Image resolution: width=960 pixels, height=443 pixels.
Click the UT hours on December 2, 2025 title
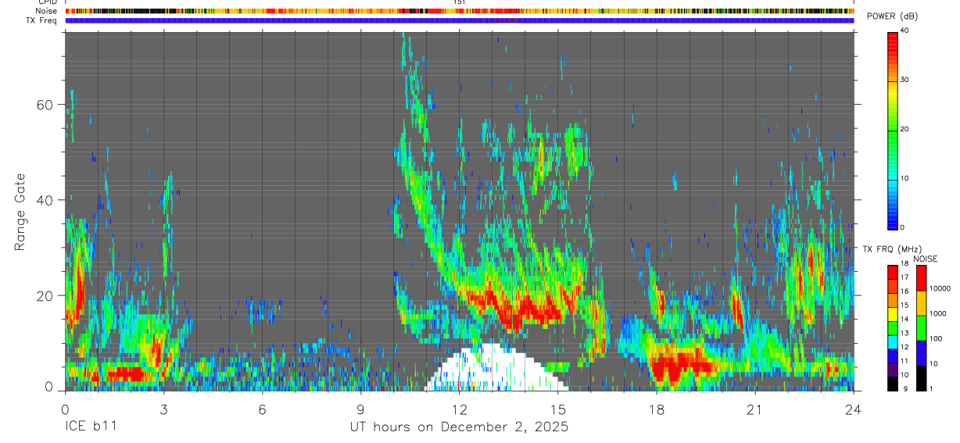[x=459, y=427]
